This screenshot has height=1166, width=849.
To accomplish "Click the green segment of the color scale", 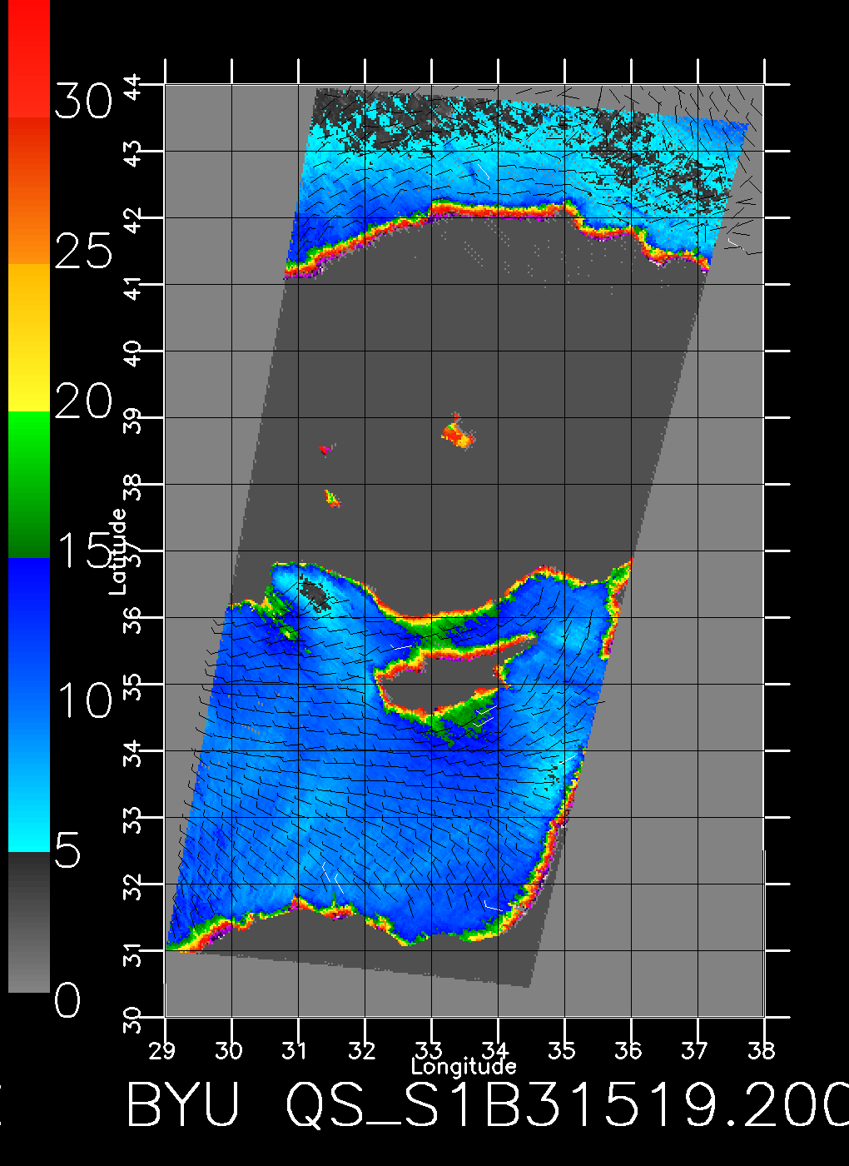I will [29, 485].
